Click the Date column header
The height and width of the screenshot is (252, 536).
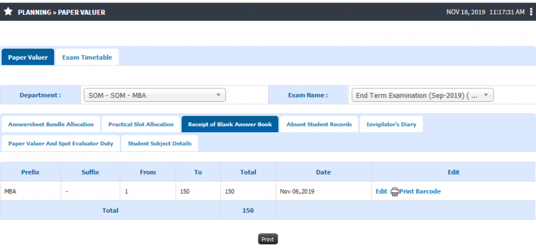323,172
